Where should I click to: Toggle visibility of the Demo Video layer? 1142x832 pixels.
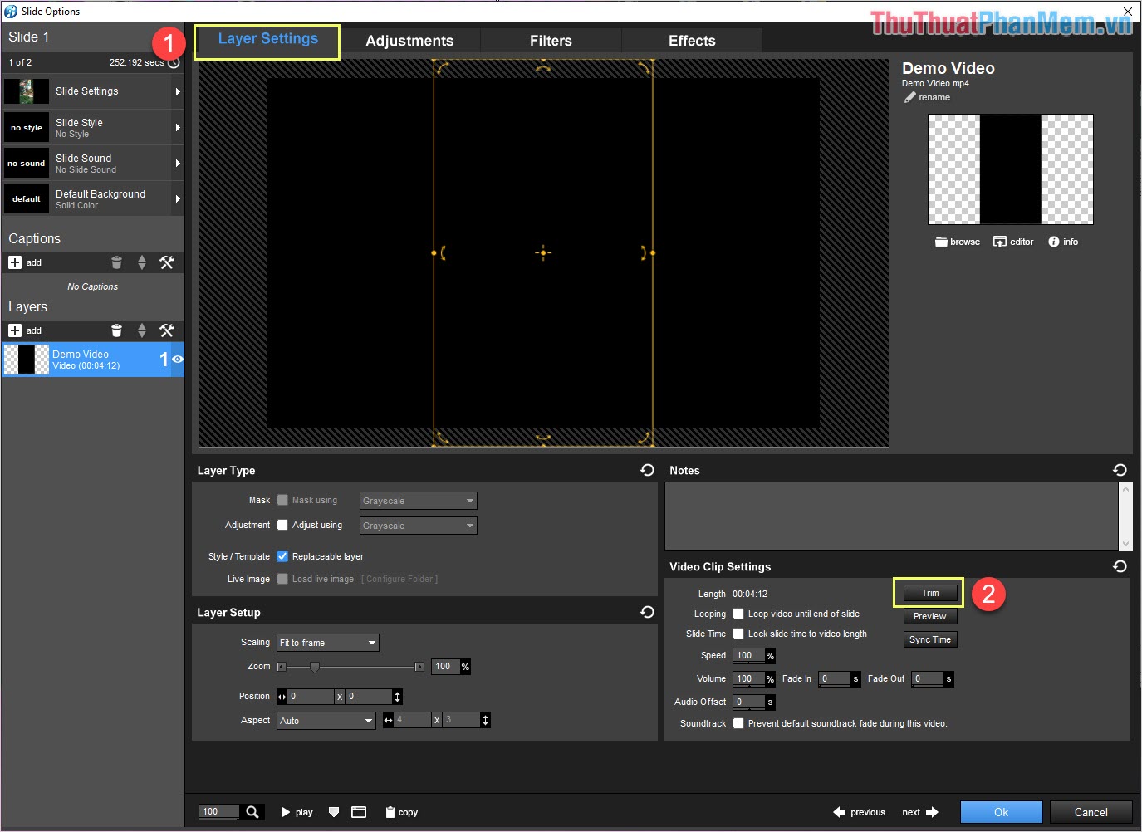coord(177,359)
